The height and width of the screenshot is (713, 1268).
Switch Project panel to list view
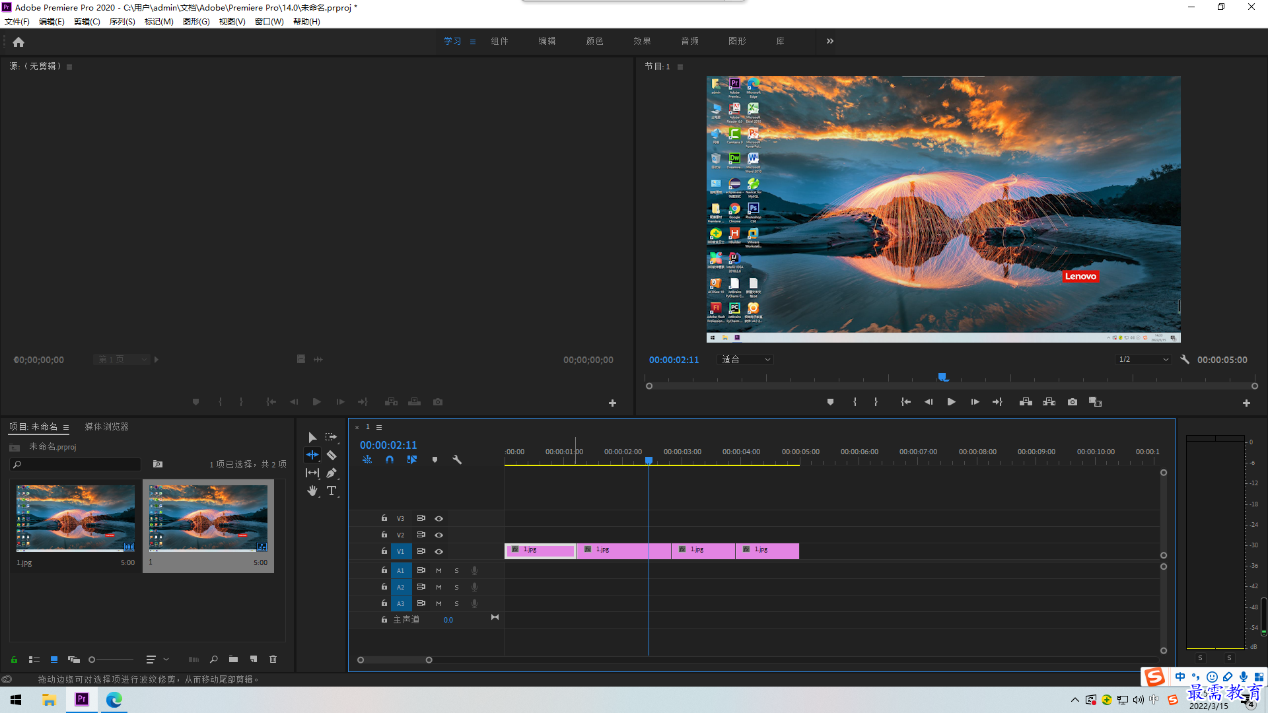tap(34, 659)
